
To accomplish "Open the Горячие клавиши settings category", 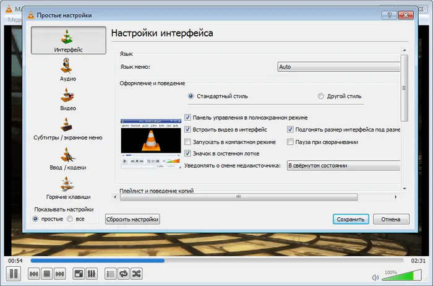I will 68,188.
